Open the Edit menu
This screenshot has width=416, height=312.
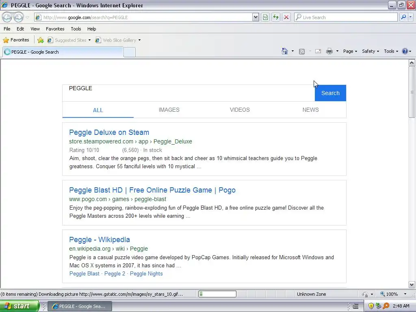[20, 29]
